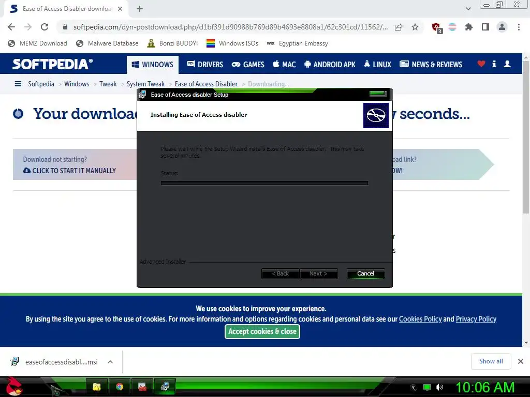Click to start the download manually
This screenshot has width=530, height=397.
[69, 171]
